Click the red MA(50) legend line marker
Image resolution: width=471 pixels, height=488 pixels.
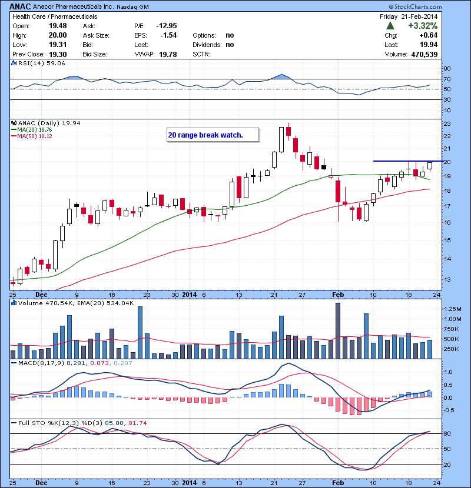point(14,136)
